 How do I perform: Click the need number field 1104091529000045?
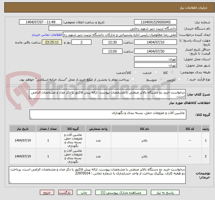[155, 22]
